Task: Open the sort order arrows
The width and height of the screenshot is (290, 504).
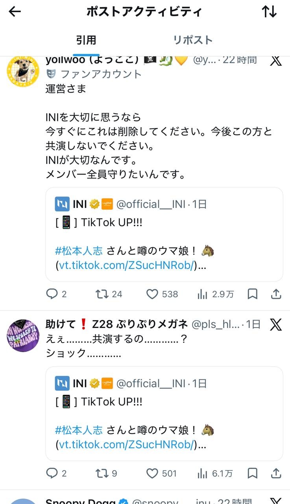Action: 269,12
